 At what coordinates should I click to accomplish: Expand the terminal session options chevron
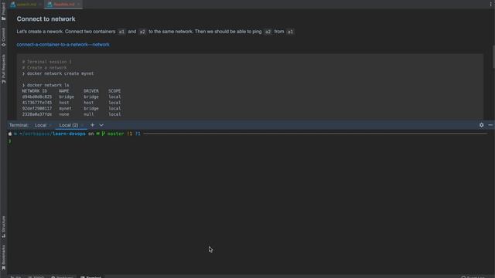pyautogui.click(x=101, y=125)
